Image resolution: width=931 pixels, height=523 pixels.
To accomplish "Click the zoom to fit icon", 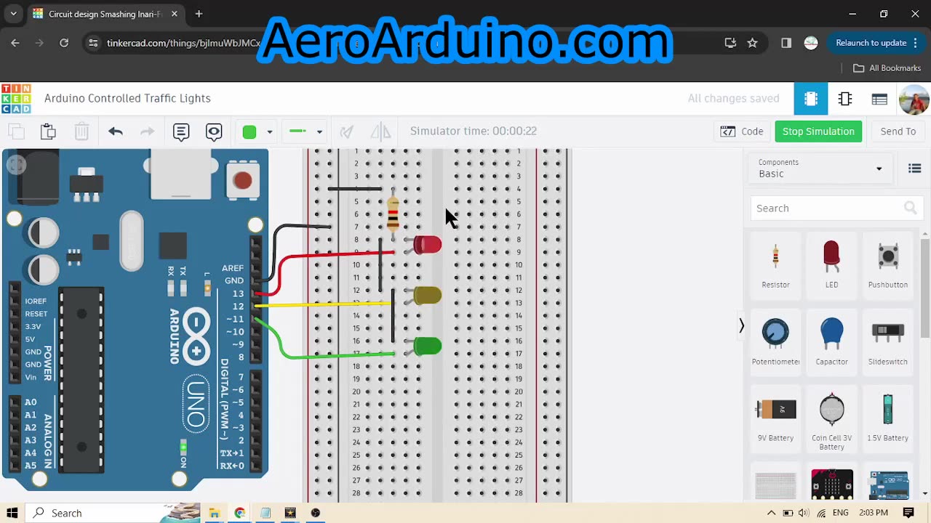I will click(16, 166).
